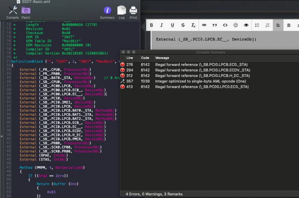Open the emoji picker
Viewport: 299px width, 198px height.
click(x=235, y=25)
